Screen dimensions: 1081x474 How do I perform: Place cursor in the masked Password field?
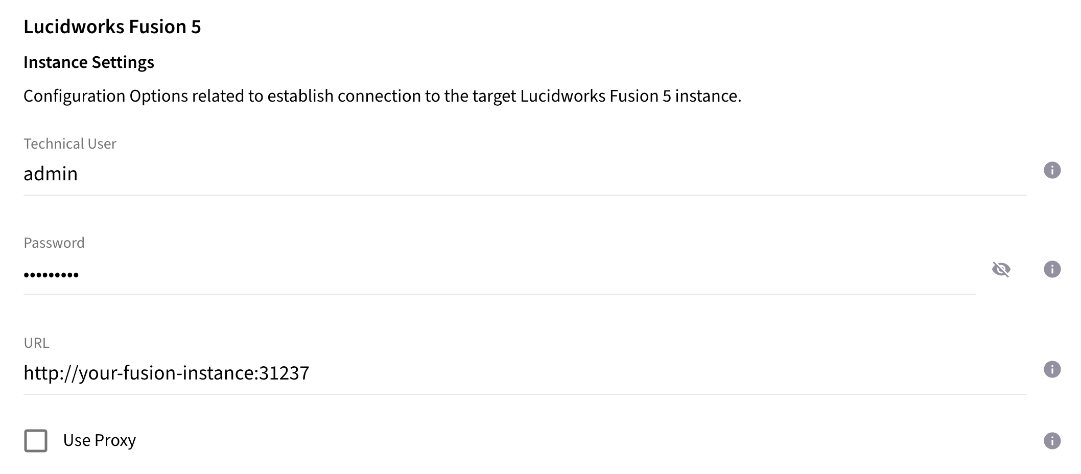[255, 273]
